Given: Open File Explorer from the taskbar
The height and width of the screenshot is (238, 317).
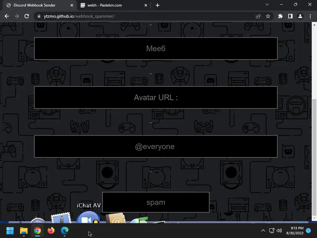Looking at the screenshot, I should pos(24,231).
